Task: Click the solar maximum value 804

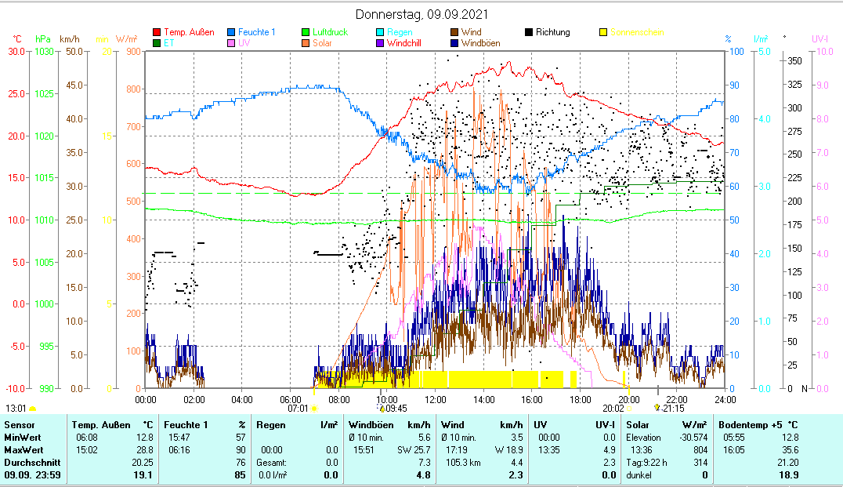Action: pos(700,450)
